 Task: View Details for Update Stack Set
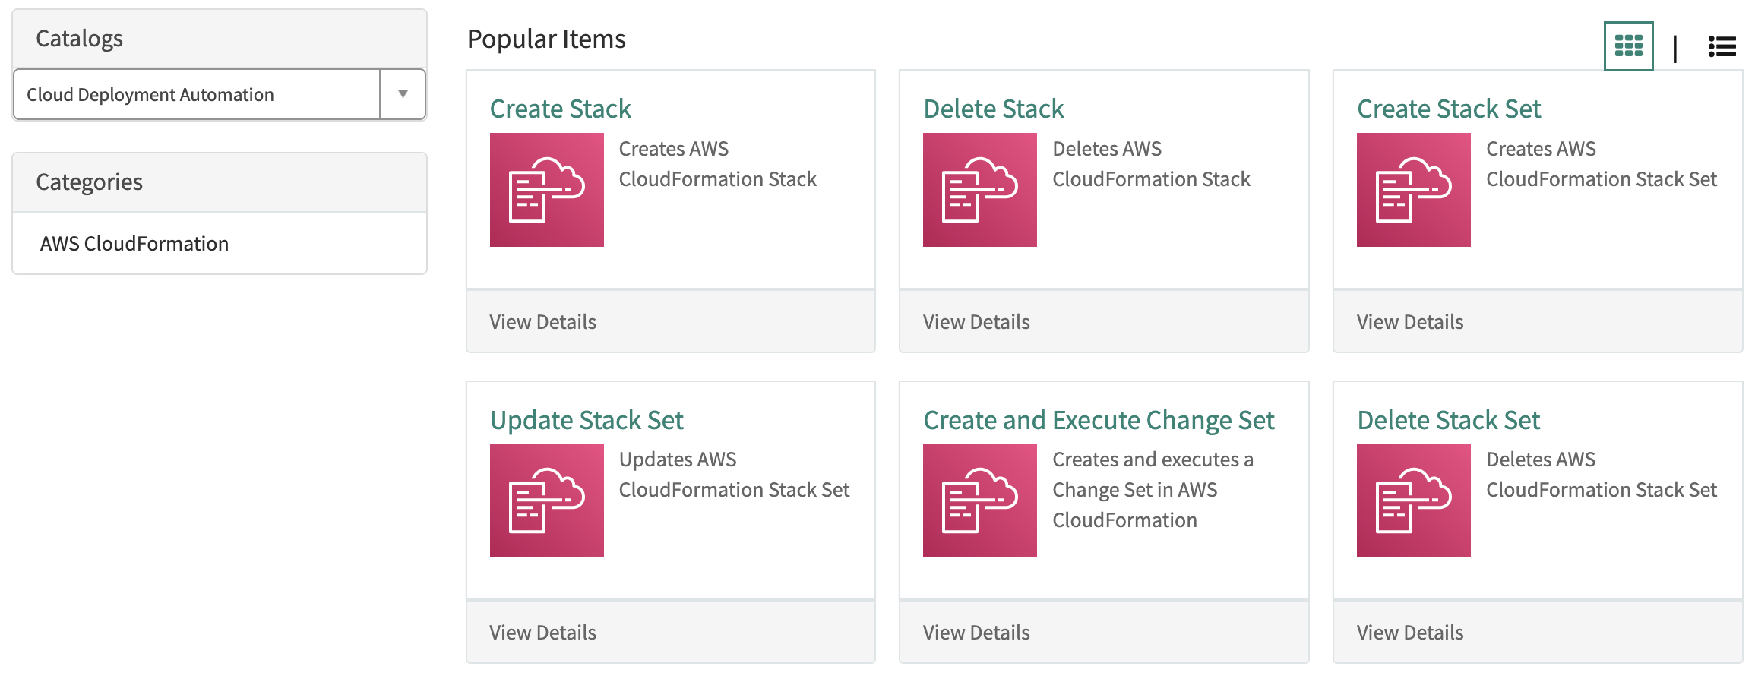coord(542,633)
